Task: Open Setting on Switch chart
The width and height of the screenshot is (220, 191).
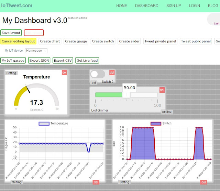Action: pos(124,182)
